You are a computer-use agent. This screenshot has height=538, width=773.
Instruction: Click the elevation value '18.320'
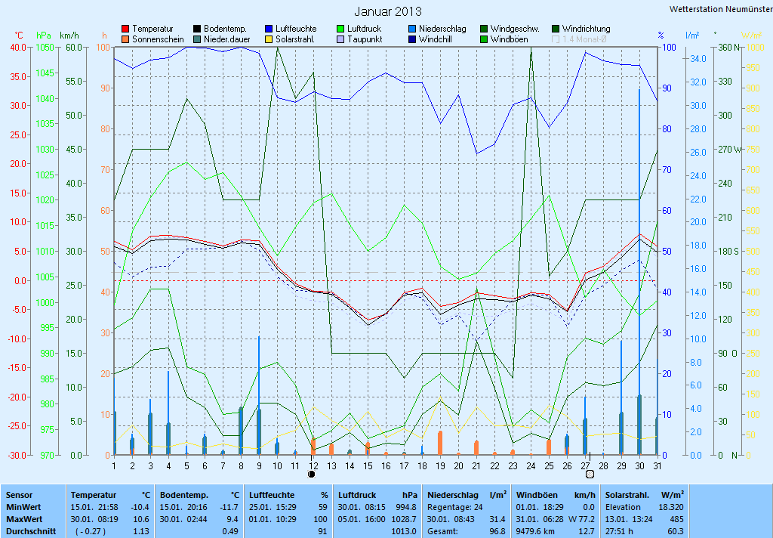(x=671, y=507)
